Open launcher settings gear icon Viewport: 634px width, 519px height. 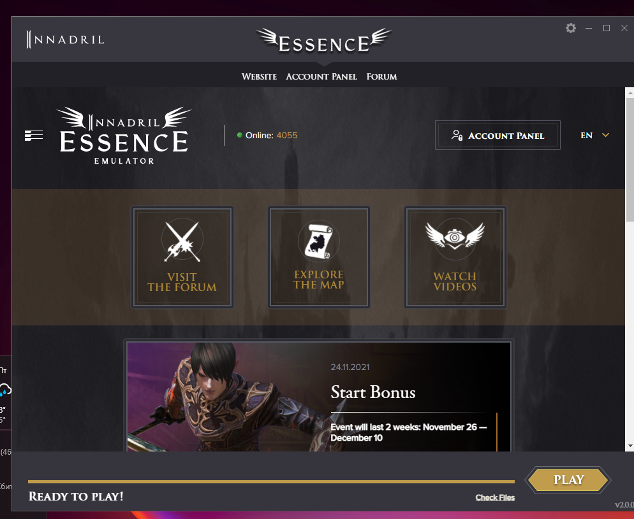click(x=570, y=28)
